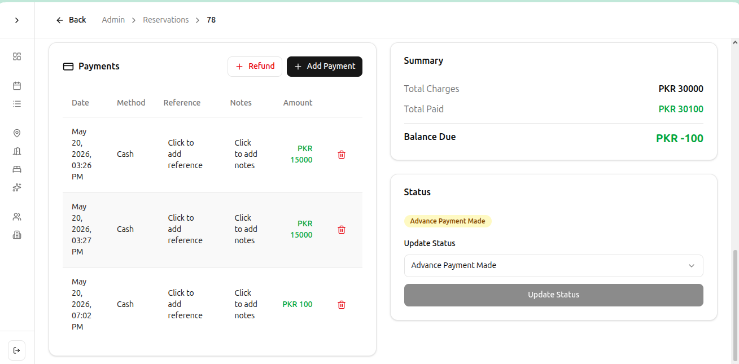Screen dimensions: 739x364
Task: Open the door icon in the sidebar
Action: click(17, 151)
